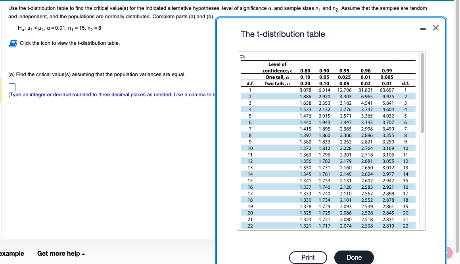
Task: Select table value 3.355 in row 8
Action: pos(388,136)
